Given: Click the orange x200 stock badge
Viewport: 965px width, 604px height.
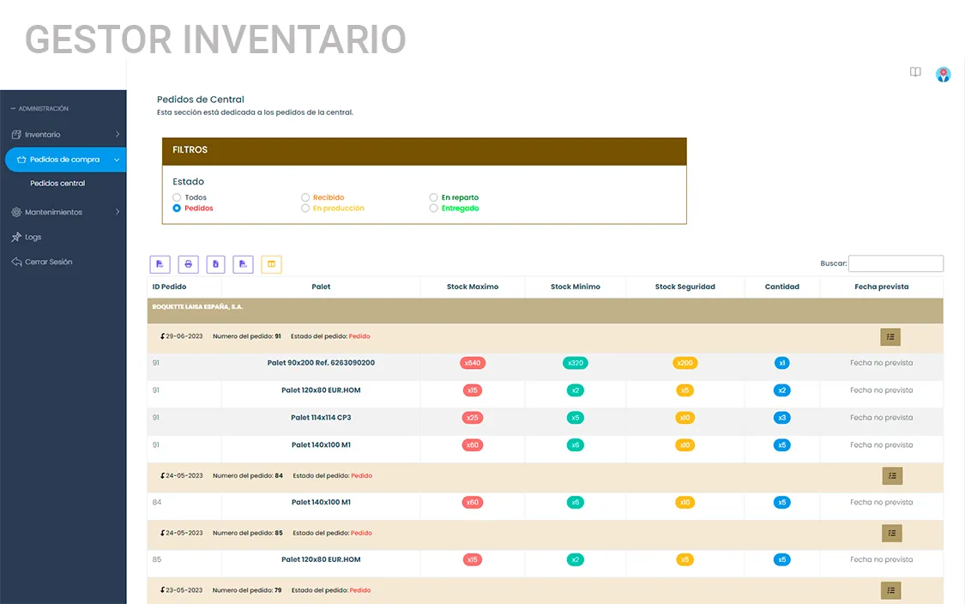Looking at the screenshot, I should pos(685,363).
